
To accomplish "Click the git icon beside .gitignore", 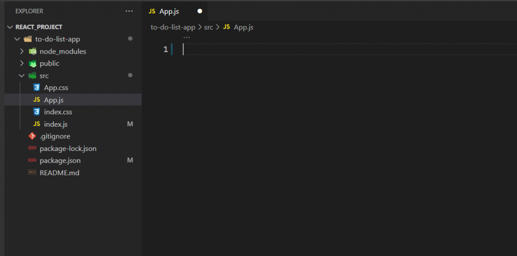I will (32, 136).
